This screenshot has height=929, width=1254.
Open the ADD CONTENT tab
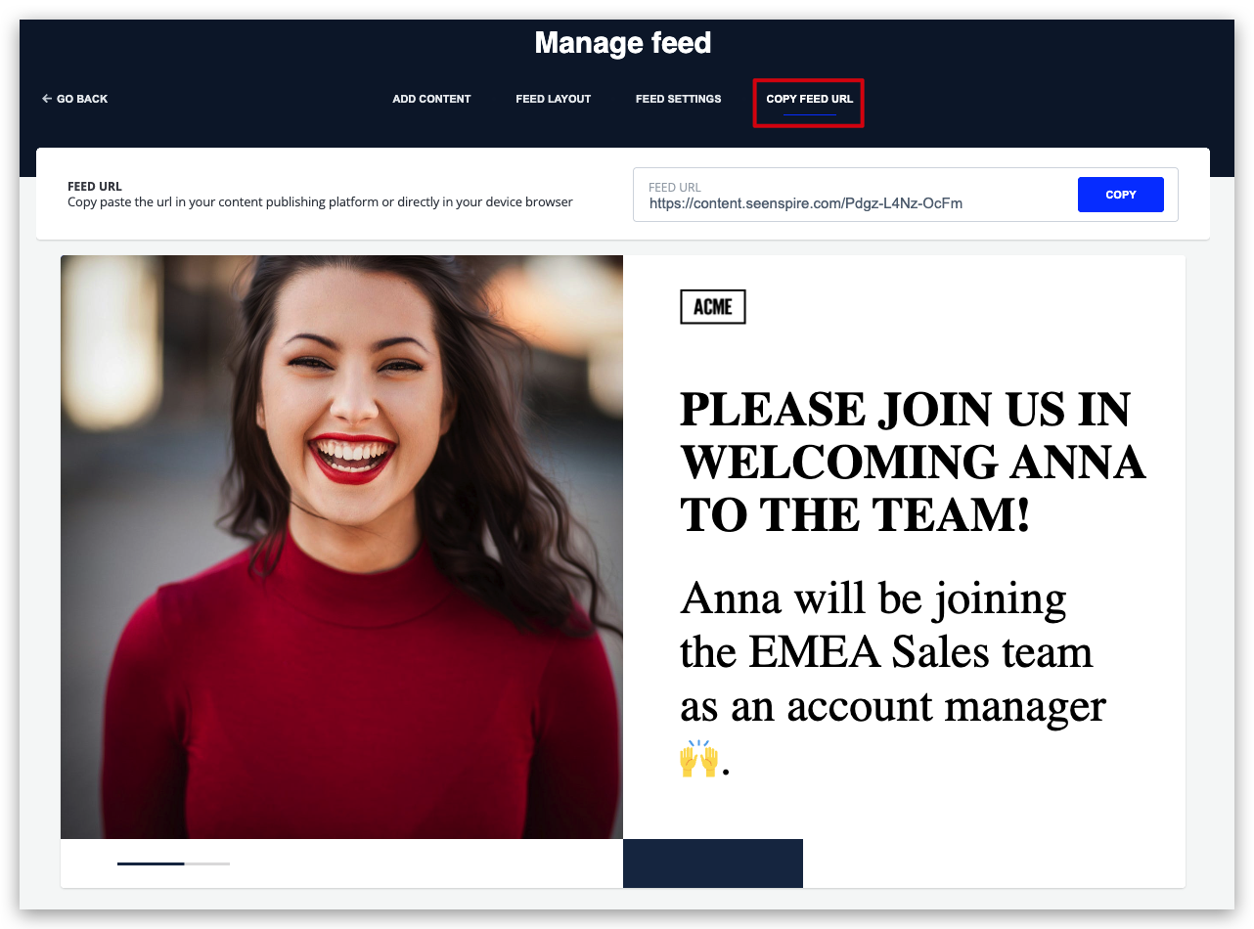click(431, 99)
